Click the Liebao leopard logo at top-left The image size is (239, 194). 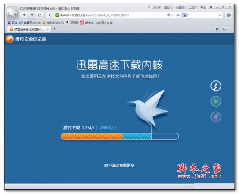point(12,12)
